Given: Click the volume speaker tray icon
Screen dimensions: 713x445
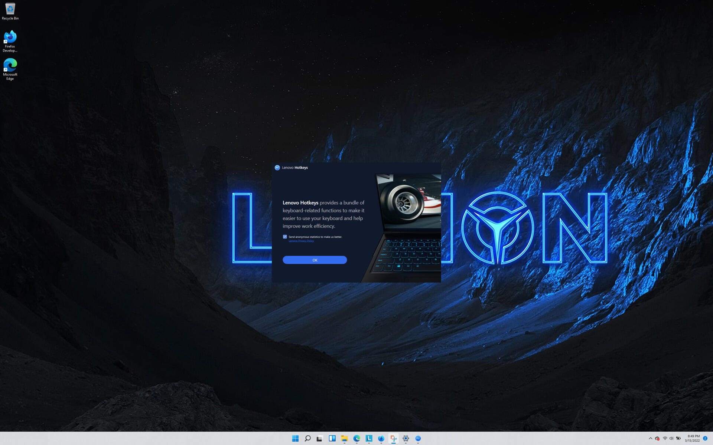Looking at the screenshot, I should point(671,438).
